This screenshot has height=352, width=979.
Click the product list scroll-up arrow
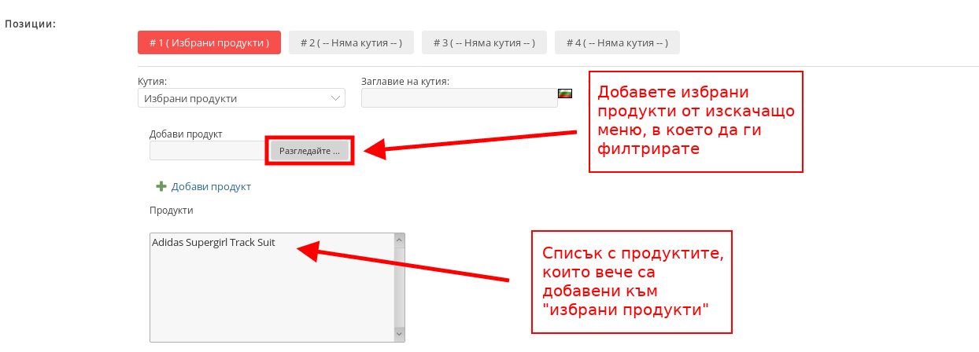399,240
